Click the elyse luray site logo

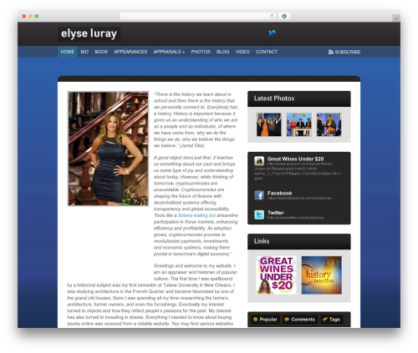click(89, 33)
